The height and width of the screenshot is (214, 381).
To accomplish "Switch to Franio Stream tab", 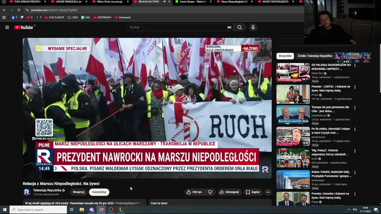I will (193, 2).
